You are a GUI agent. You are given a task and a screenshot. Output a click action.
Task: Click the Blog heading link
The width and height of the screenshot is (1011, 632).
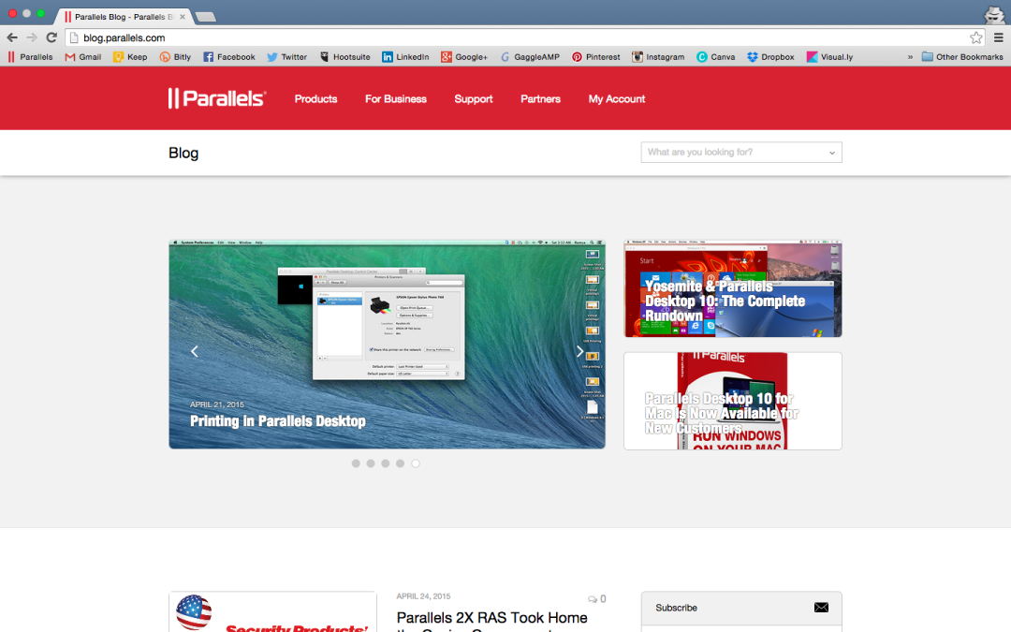[183, 153]
